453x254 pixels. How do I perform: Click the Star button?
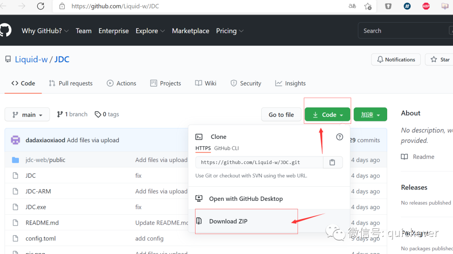pos(440,60)
